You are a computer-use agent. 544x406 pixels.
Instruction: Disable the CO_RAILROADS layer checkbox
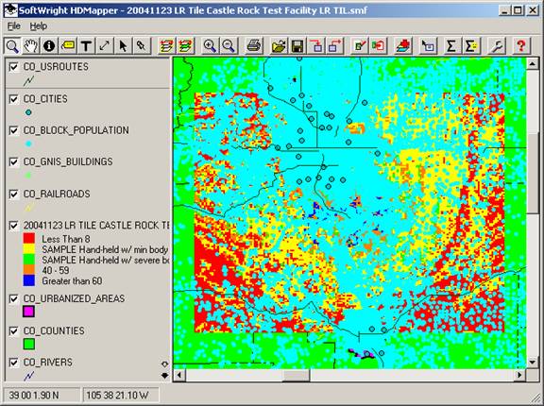(x=13, y=195)
